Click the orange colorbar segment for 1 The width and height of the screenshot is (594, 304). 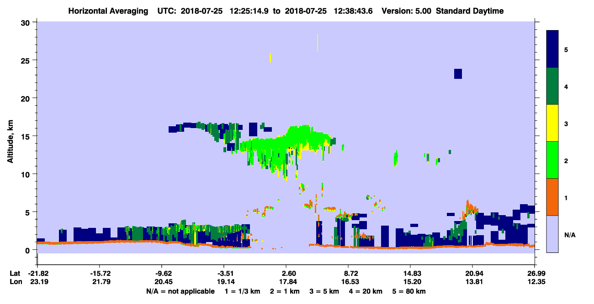click(553, 196)
